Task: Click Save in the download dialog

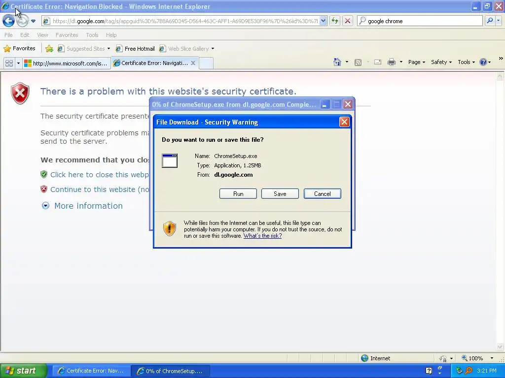Action: click(x=280, y=194)
